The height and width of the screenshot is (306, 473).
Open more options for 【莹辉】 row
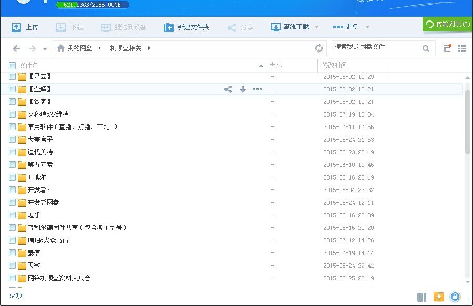pyautogui.click(x=258, y=89)
